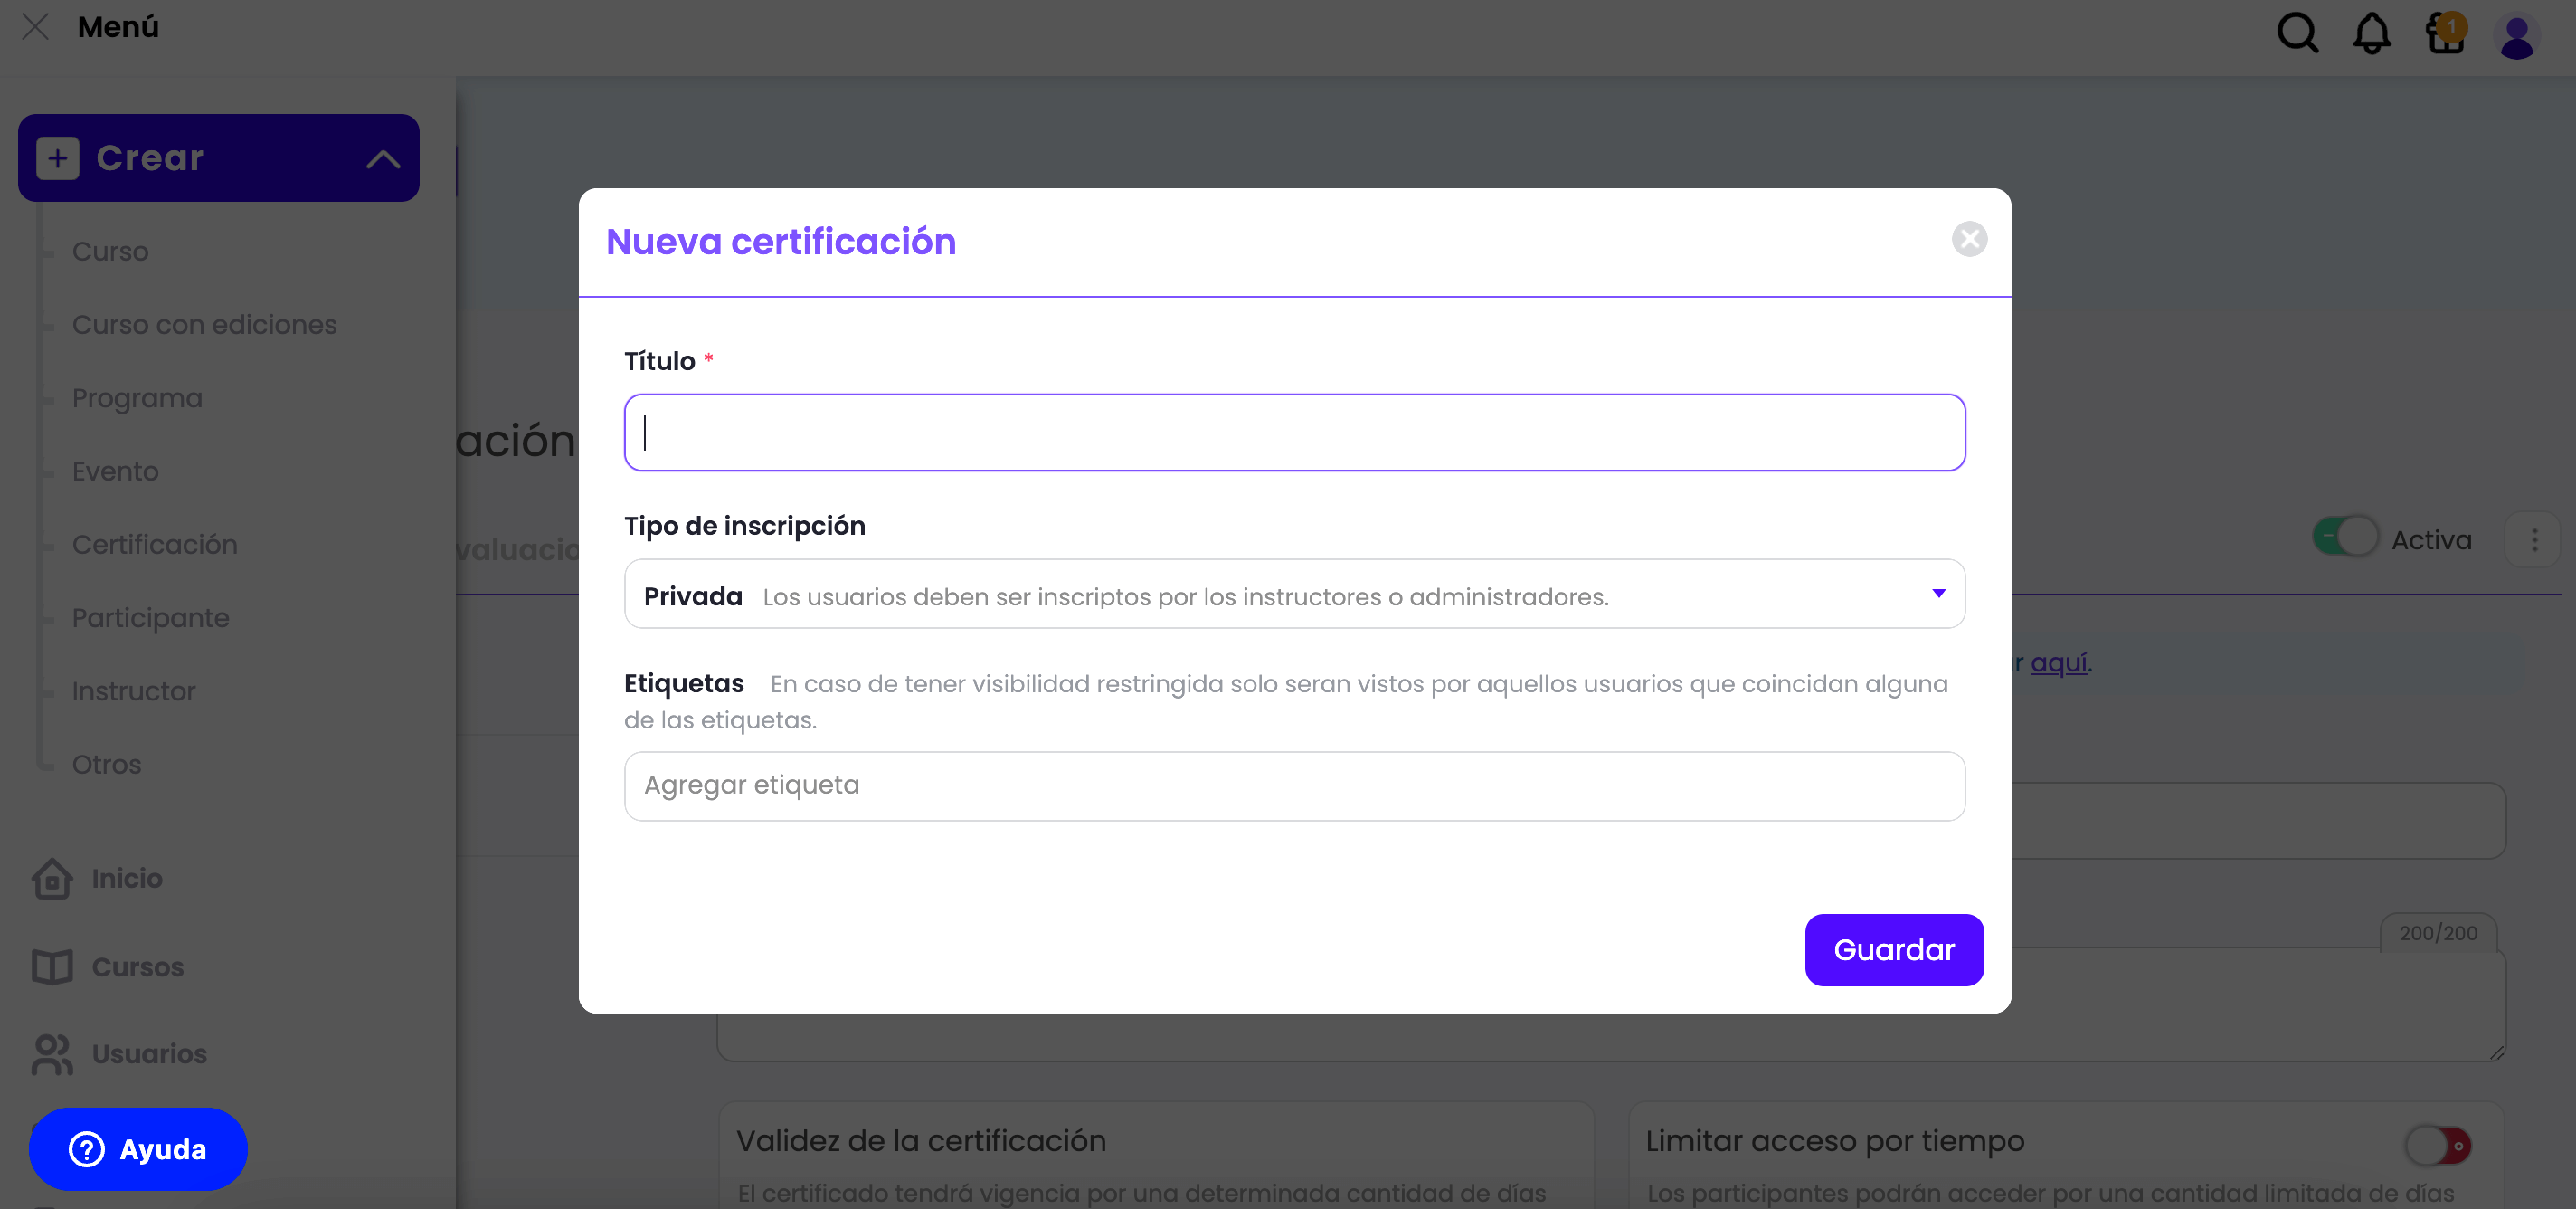Go to Inicio via the home icon
Viewport: 2576px width, 1209px height.
pyautogui.click(x=51, y=879)
